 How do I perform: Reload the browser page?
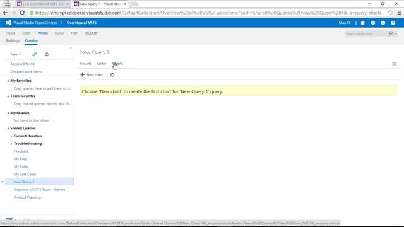22,13
